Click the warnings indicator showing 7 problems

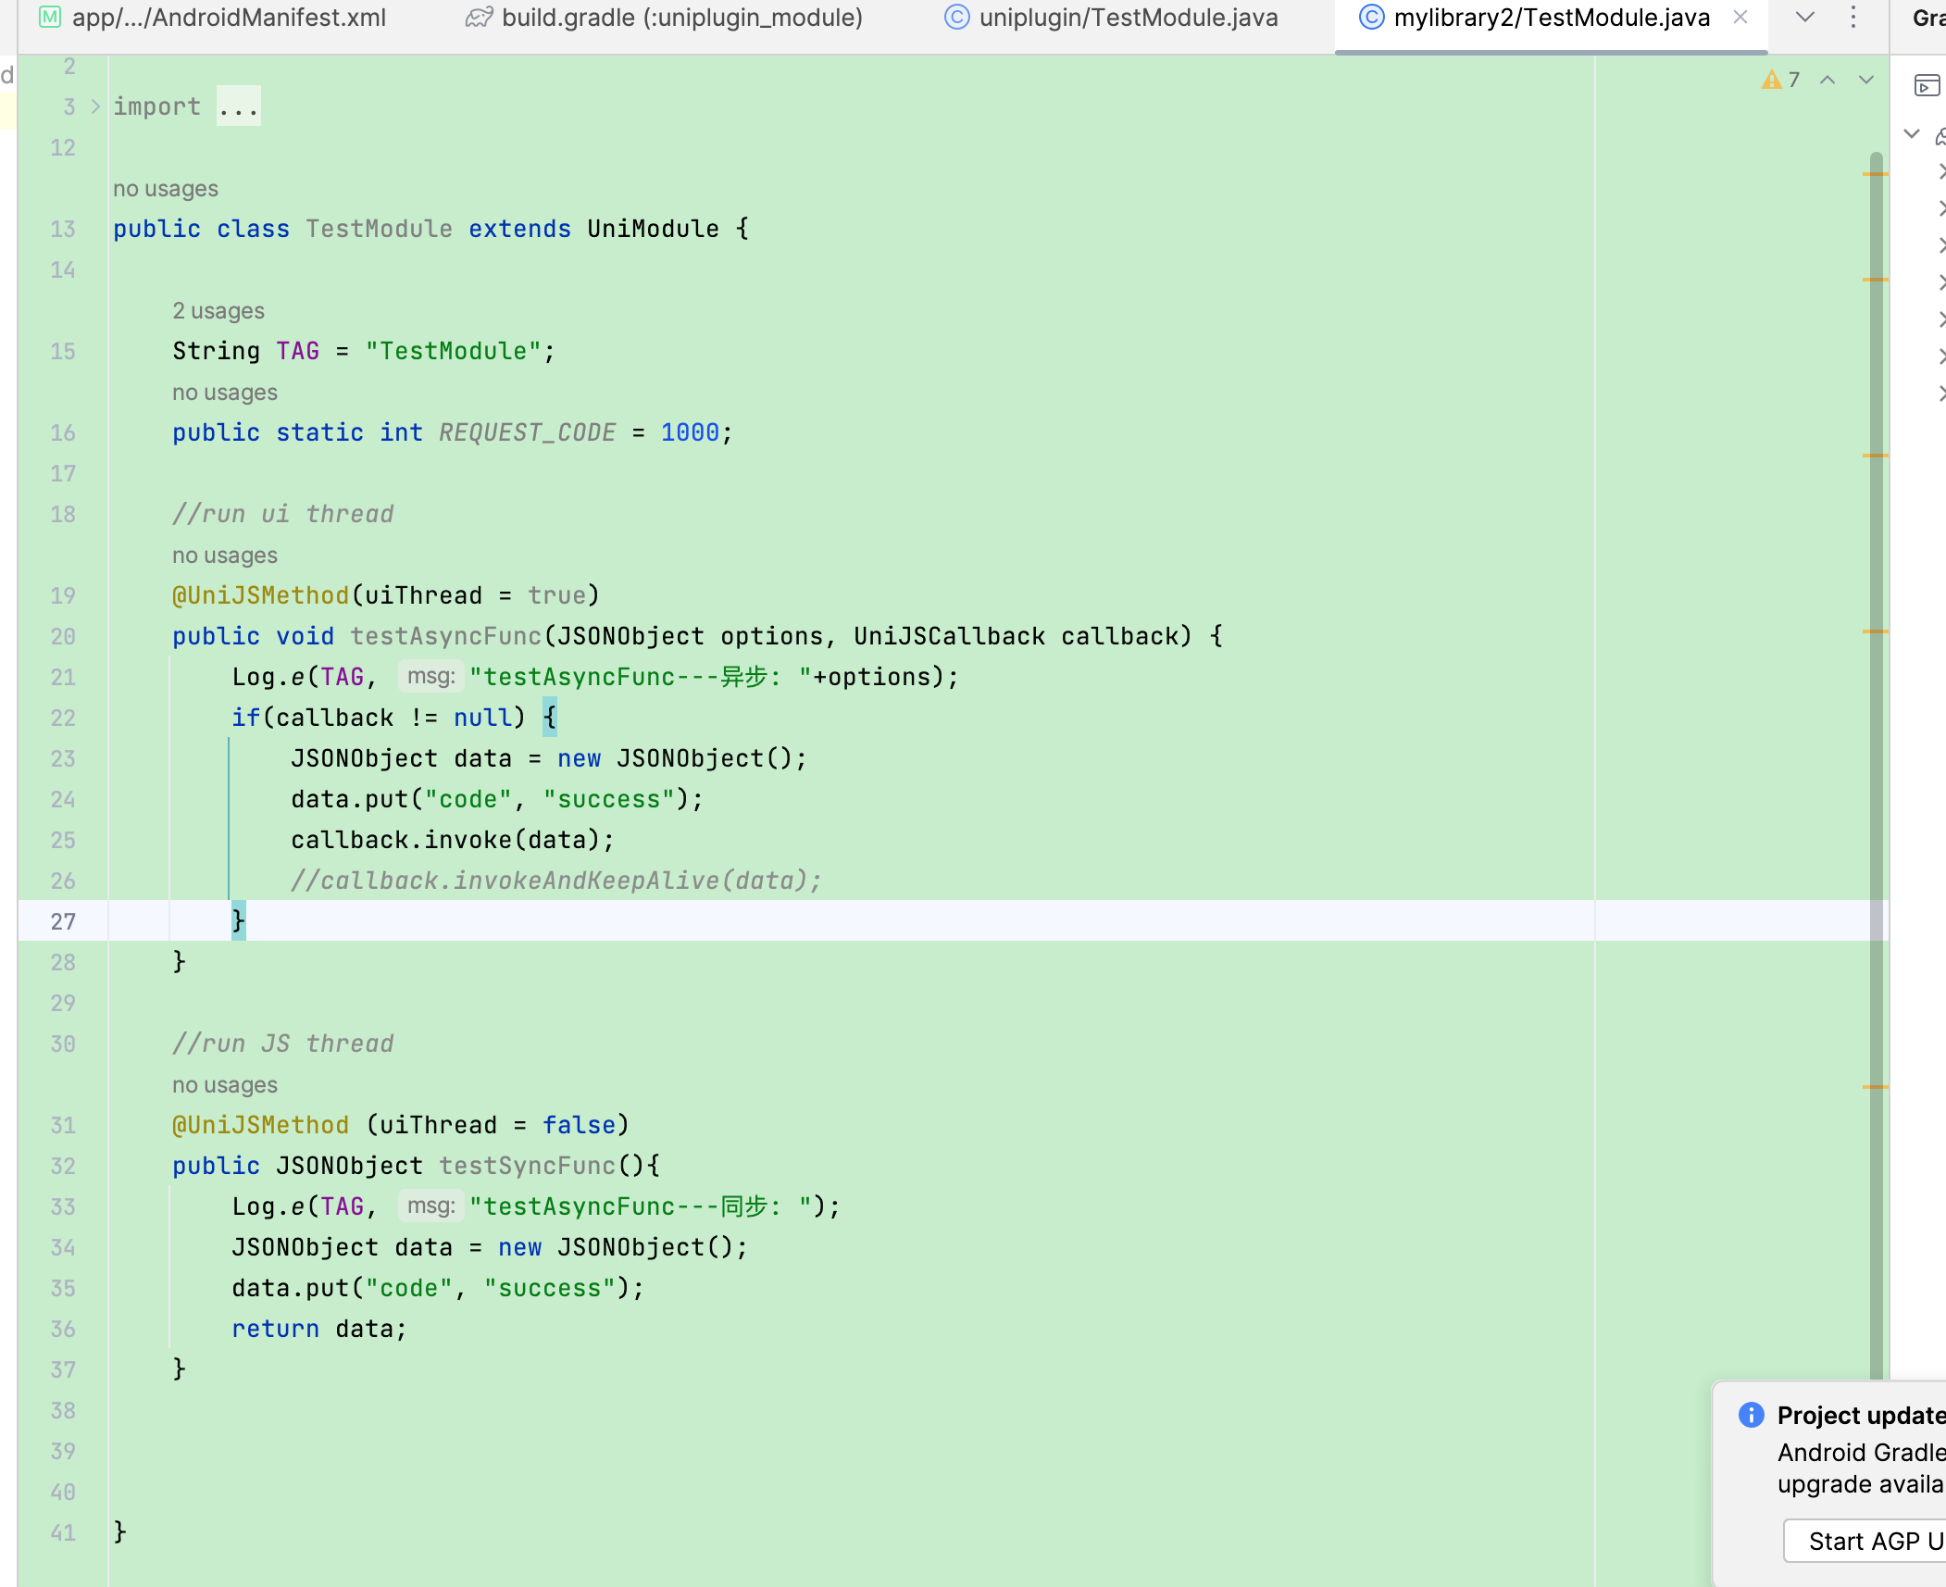[1780, 80]
